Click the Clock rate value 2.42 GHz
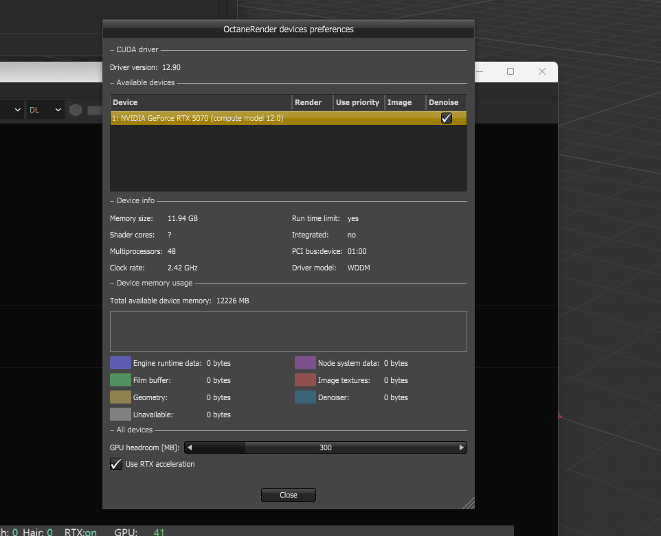 [x=183, y=268]
